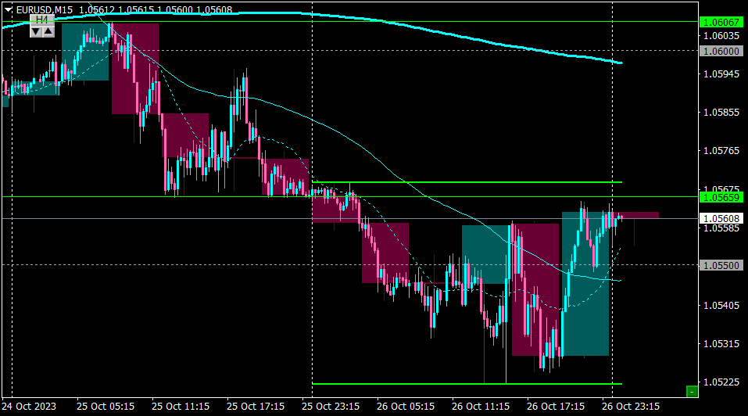Click the 1.05500 gray level label
Image resolution: width=748 pixels, height=416 pixels.
tap(721, 265)
